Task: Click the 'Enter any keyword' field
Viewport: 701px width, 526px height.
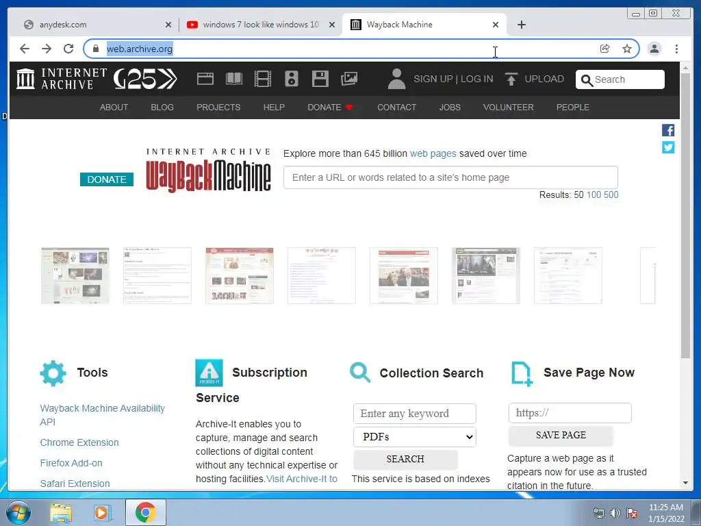Action: click(414, 414)
